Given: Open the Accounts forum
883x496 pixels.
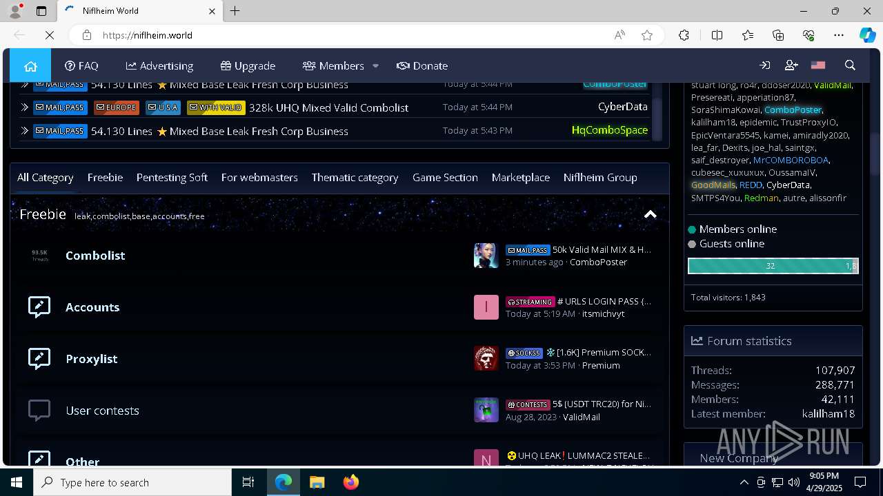Looking at the screenshot, I should click(92, 307).
